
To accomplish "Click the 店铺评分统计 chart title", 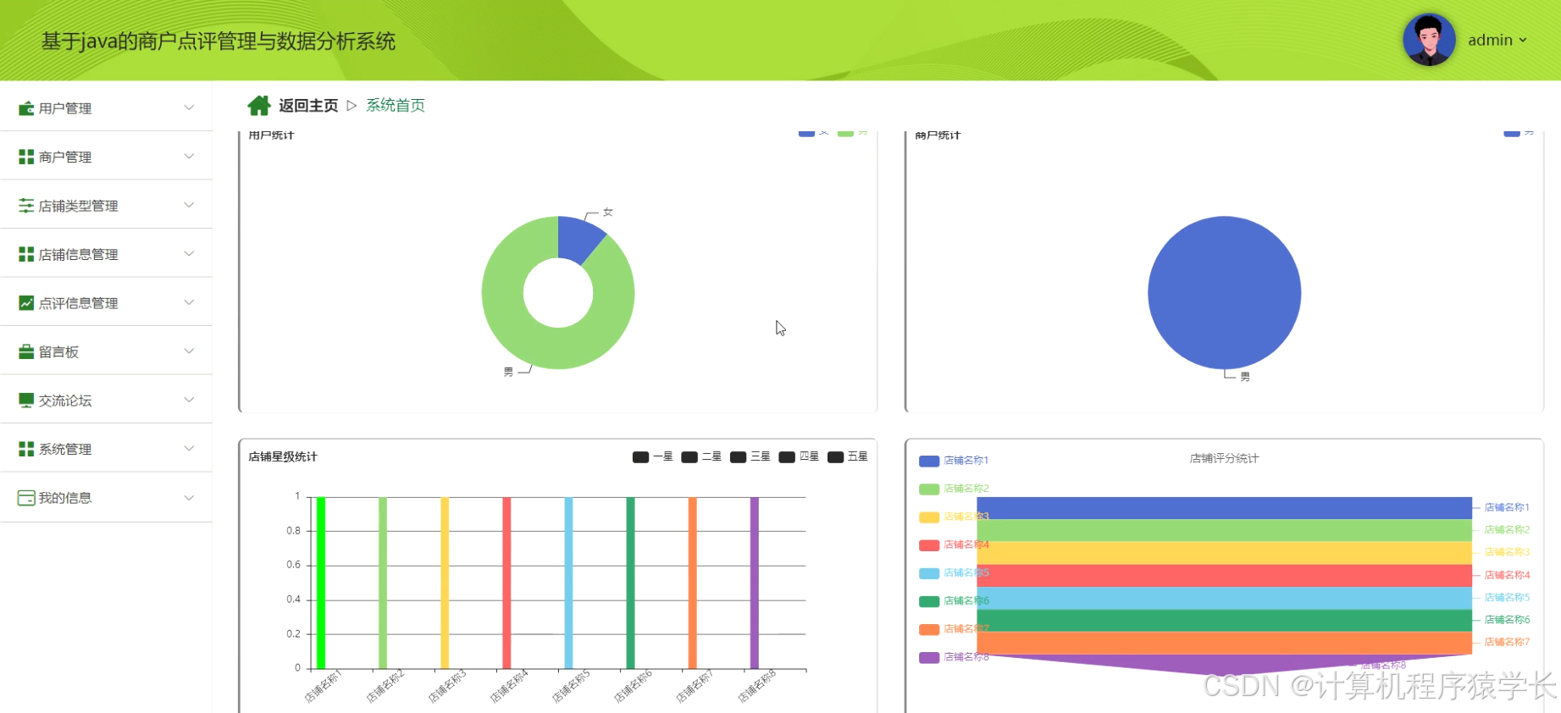I will point(1224,458).
